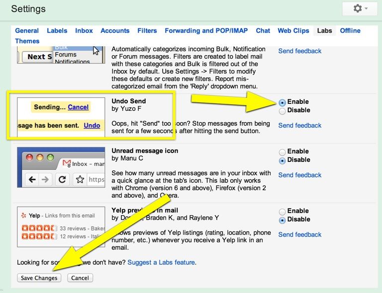This screenshot has height=293, width=382.
Task: Click Send feedback for Yelp previews
Action: pyautogui.click(x=299, y=235)
